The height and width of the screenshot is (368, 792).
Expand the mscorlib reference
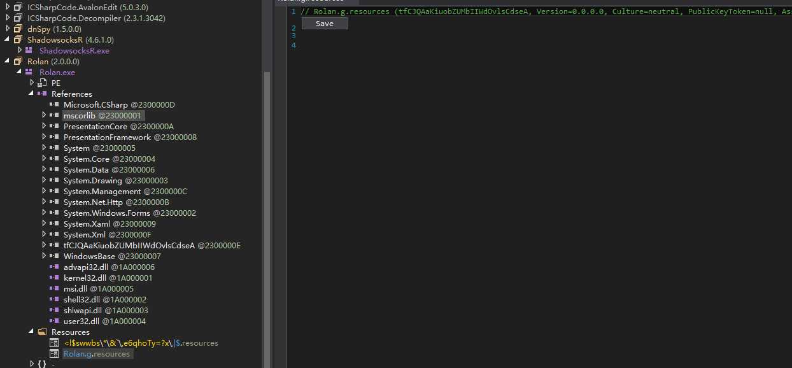44,115
